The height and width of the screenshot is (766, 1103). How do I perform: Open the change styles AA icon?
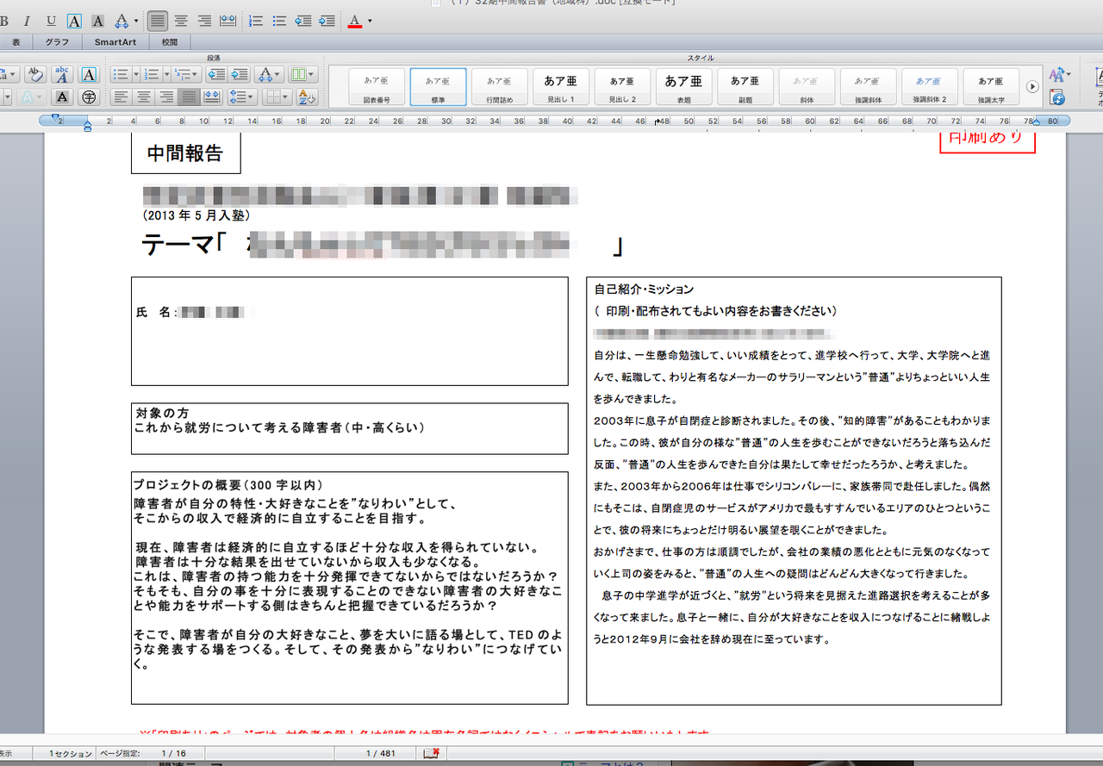tap(1058, 75)
